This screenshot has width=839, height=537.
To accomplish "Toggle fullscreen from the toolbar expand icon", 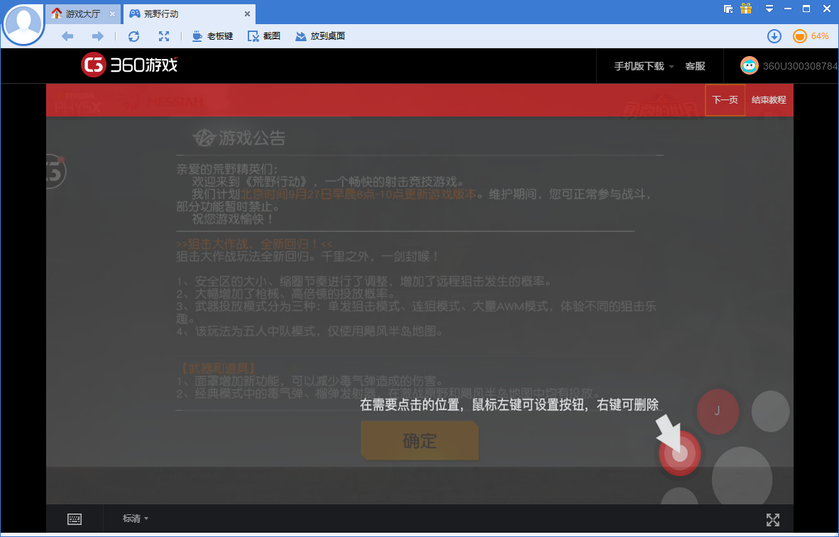I will click(164, 36).
